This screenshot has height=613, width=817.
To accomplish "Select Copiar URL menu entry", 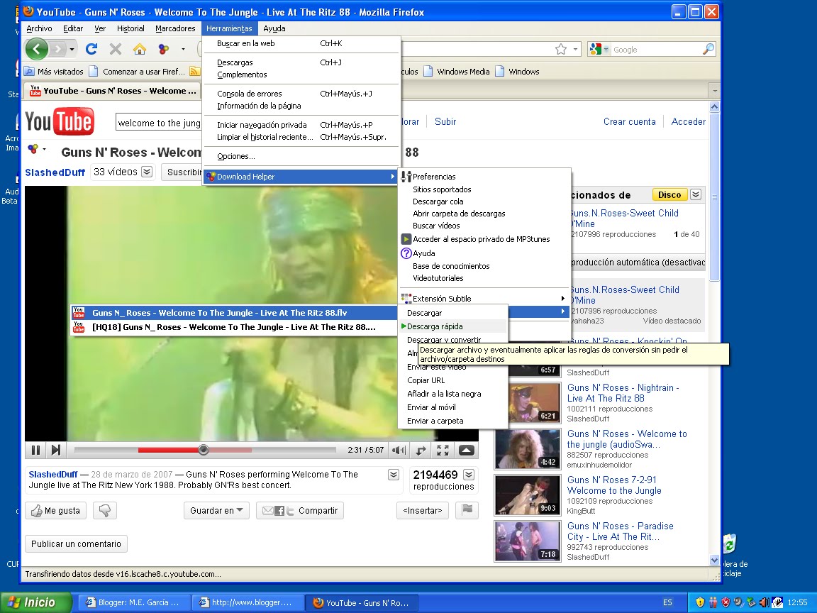I will point(452,380).
